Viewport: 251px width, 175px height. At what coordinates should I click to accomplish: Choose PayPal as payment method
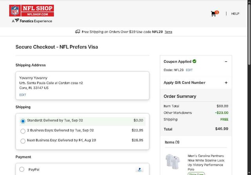[22, 170]
